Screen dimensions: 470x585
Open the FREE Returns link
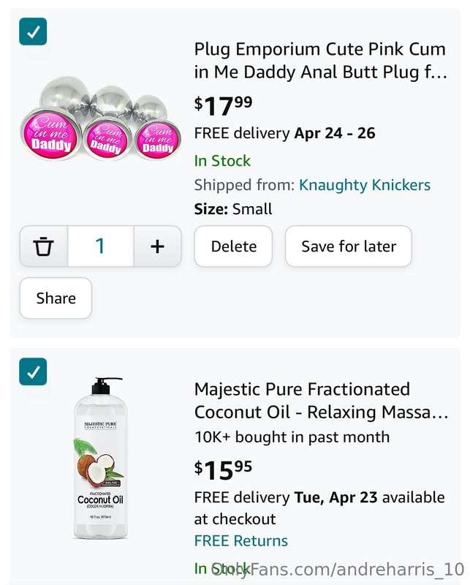click(241, 540)
